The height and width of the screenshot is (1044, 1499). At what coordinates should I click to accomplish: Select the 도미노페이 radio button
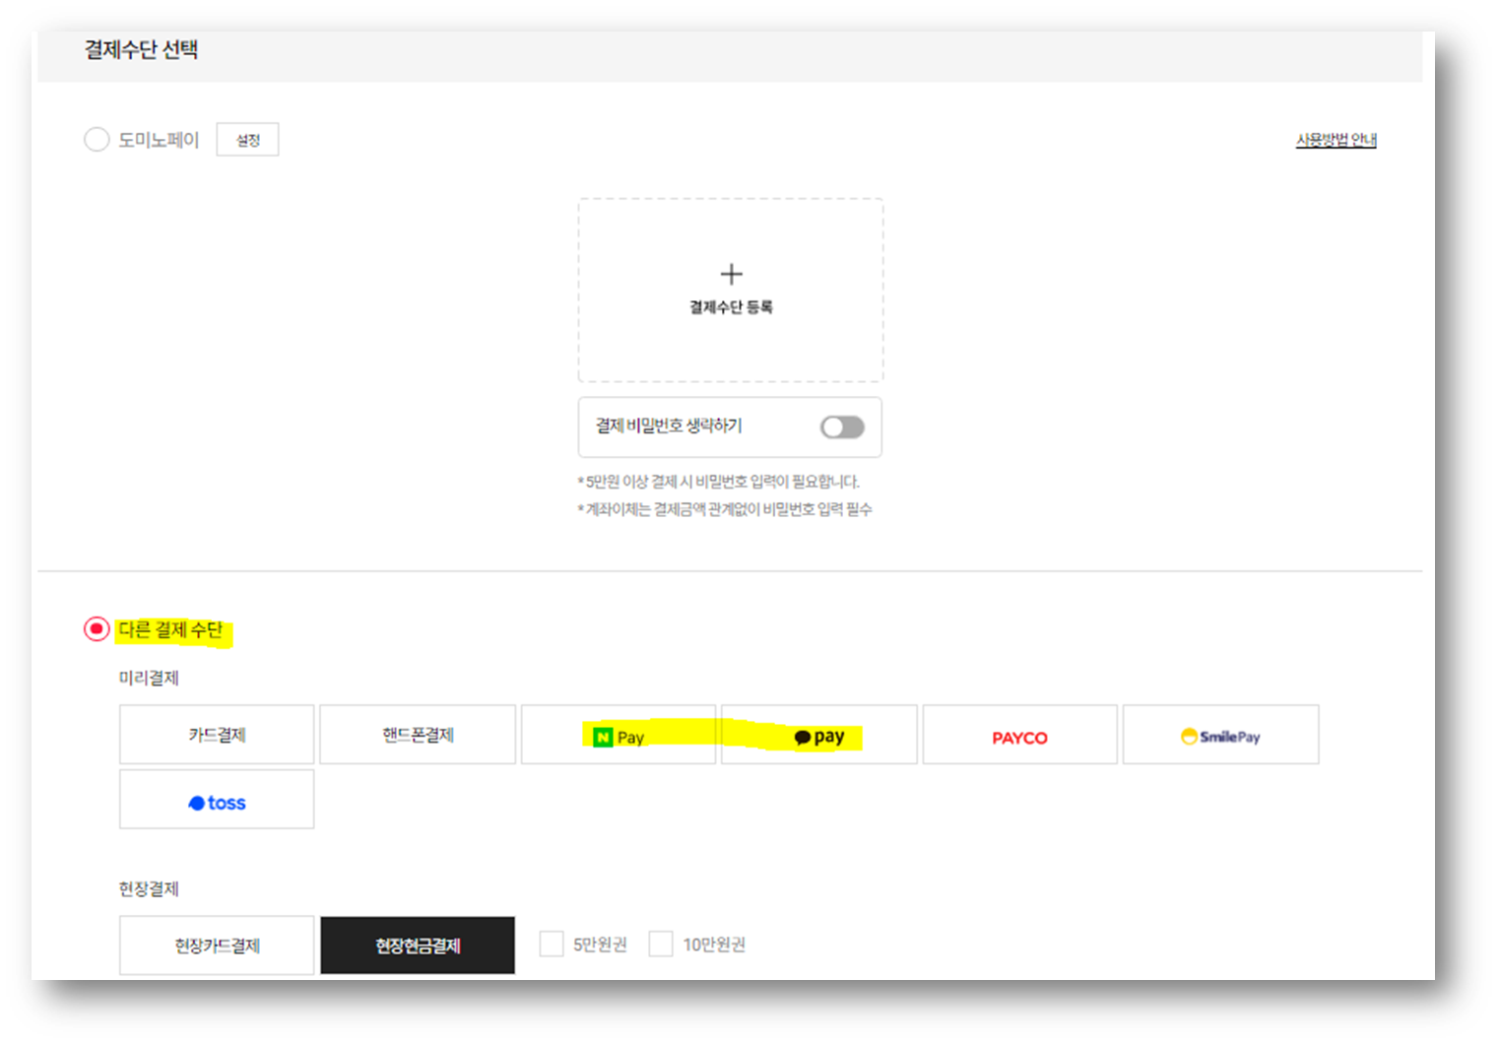[97, 140]
